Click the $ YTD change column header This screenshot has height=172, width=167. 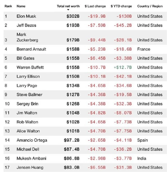(x=121, y=6)
